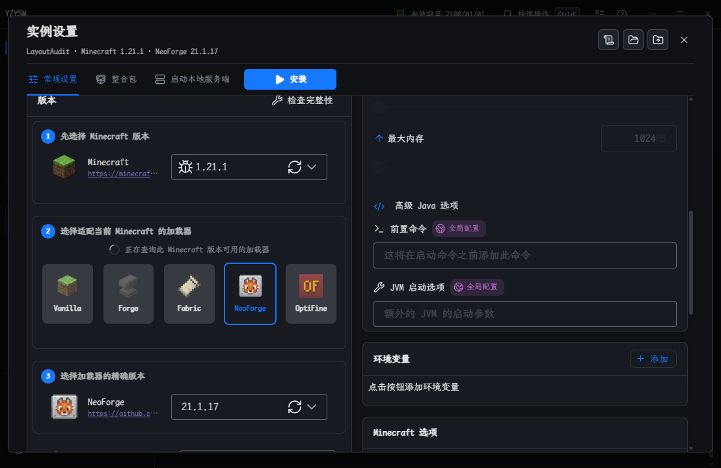
Task: Click the 前置命令 terminal prompt icon
Action: click(379, 228)
